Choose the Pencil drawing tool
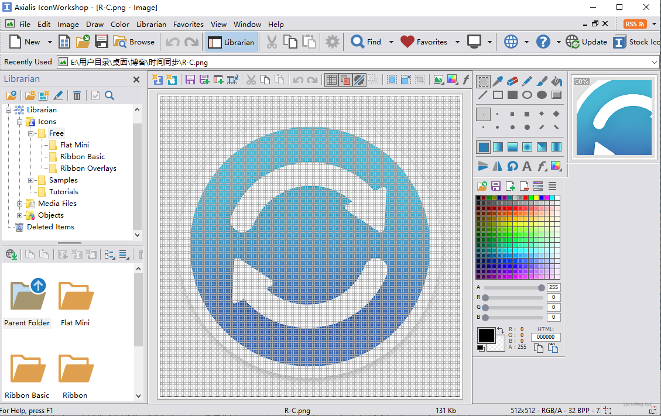This screenshot has height=416, width=661. [x=527, y=81]
